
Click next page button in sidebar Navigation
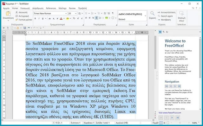[x=175, y=86]
